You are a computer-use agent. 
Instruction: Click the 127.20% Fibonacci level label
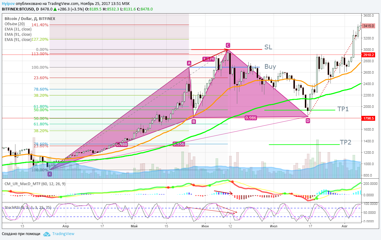pos(40,39)
